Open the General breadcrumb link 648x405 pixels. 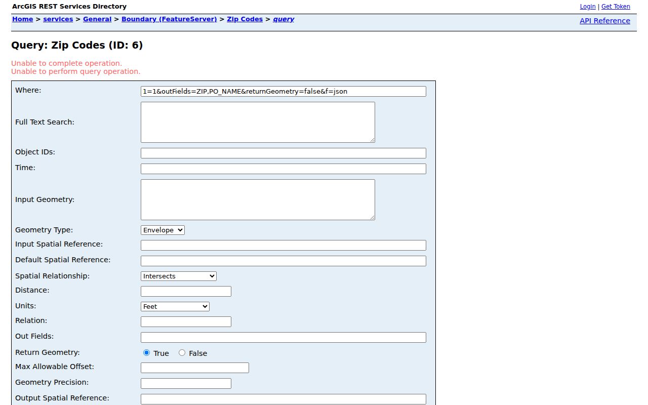[x=97, y=19]
